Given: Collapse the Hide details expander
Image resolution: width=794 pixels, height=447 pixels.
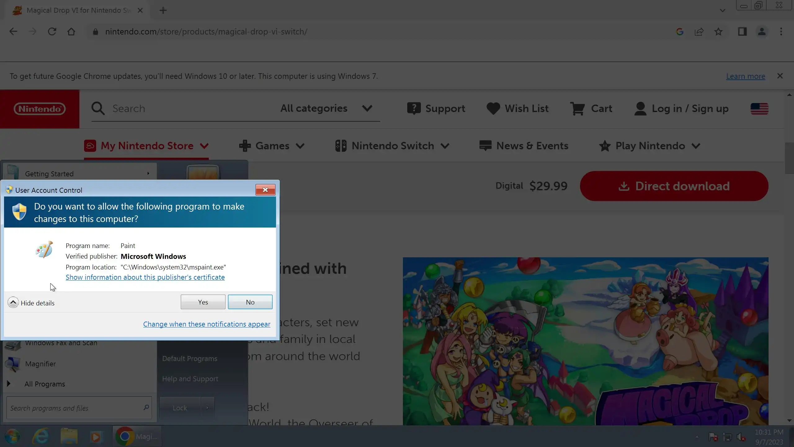Looking at the screenshot, I should [13, 302].
